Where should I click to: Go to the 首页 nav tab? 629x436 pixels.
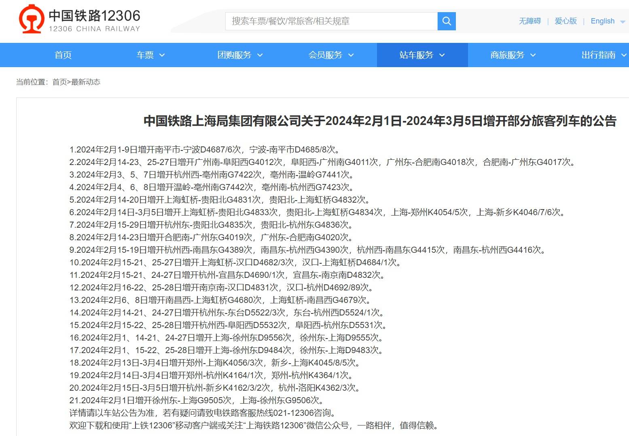[63, 55]
